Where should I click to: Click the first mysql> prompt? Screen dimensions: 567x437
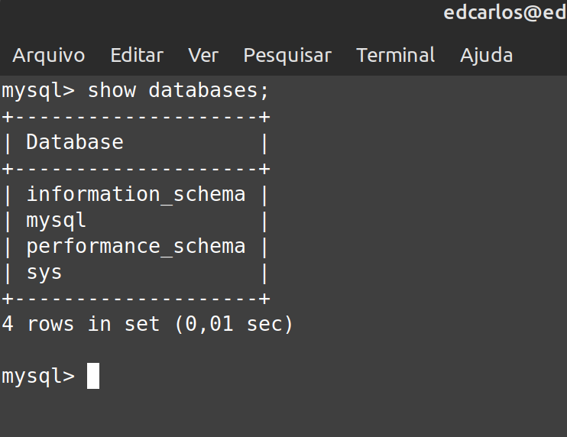pos(38,91)
